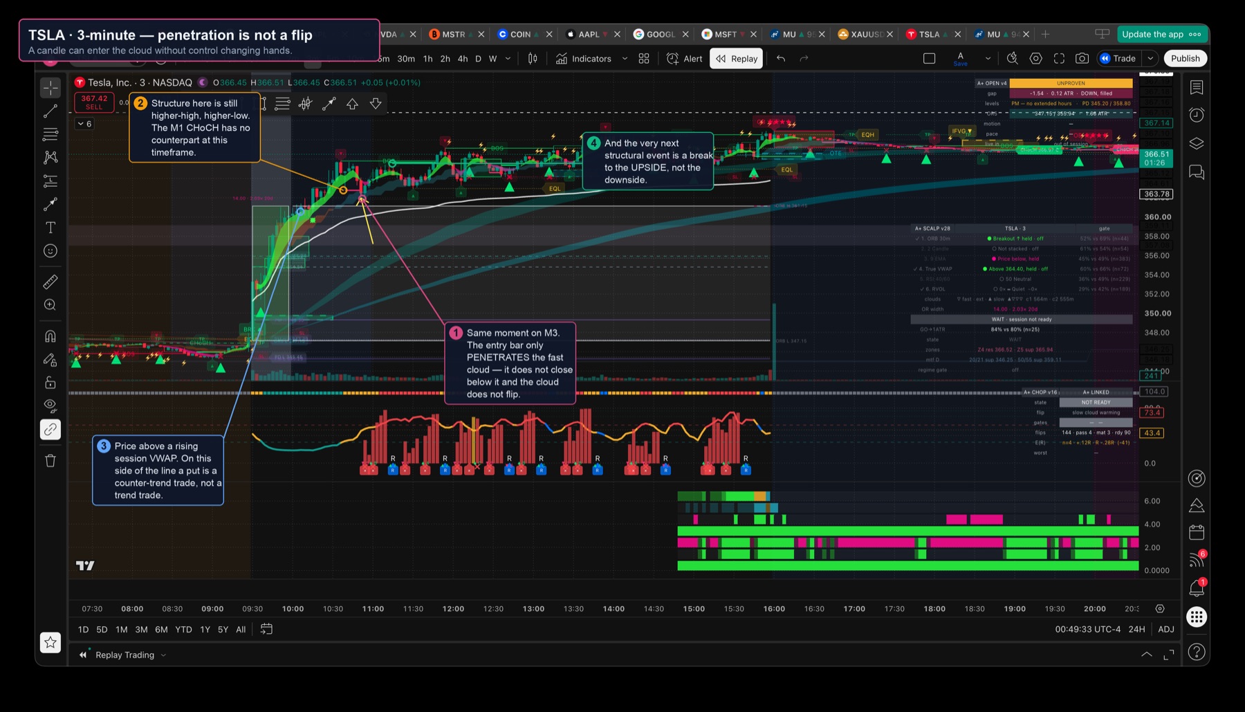Click the layout A Save button
This screenshot has width=1245, height=712.
pos(961,59)
